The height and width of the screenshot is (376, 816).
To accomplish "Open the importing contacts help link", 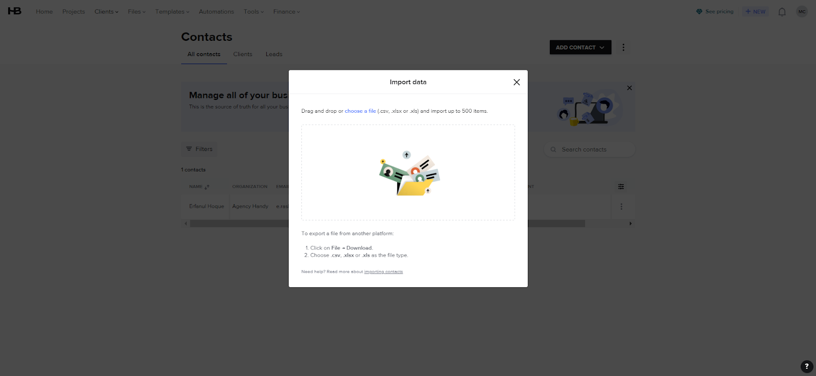I will tap(383, 271).
